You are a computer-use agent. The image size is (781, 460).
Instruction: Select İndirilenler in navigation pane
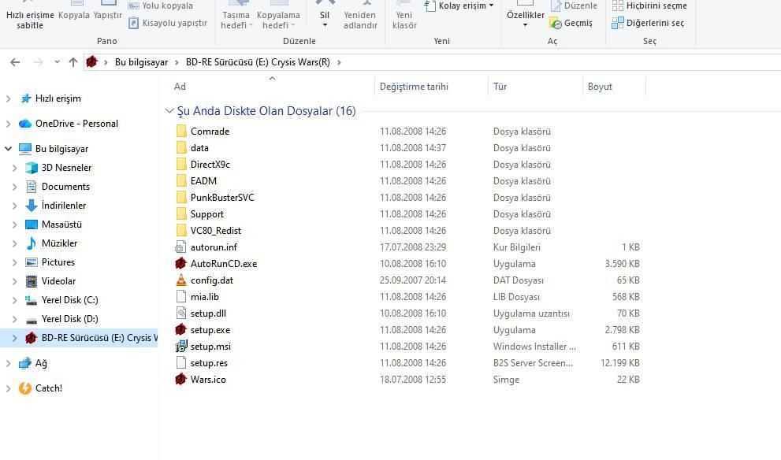[64, 206]
